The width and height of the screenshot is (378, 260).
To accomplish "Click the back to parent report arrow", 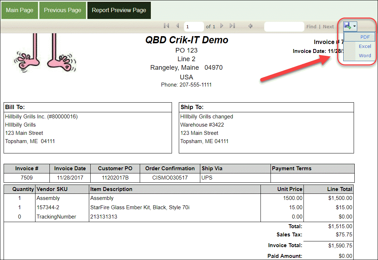I will pos(250,26).
